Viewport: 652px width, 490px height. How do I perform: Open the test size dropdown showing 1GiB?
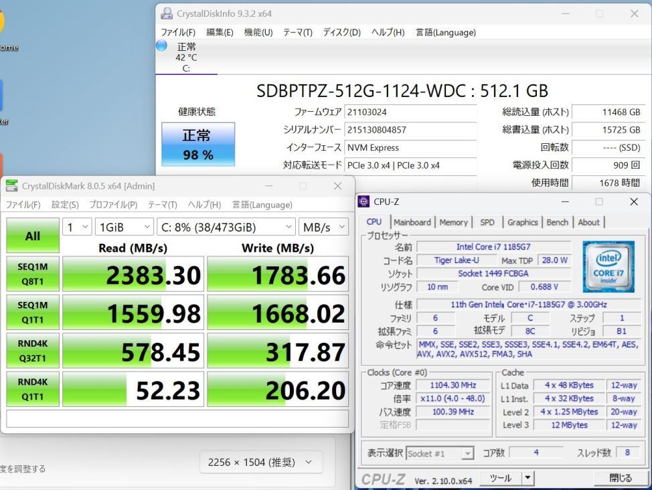[125, 227]
